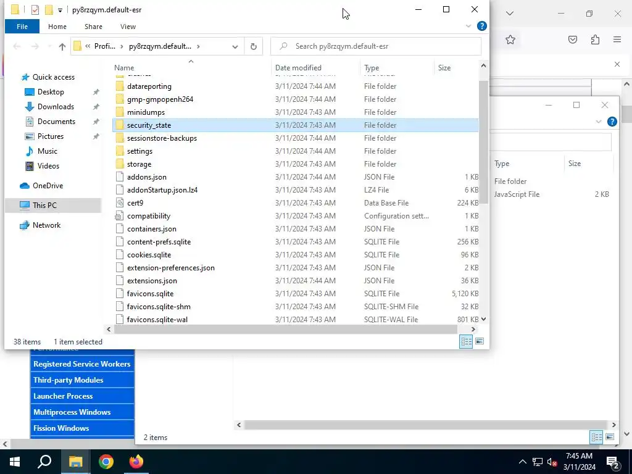The height and width of the screenshot is (474, 632).
Task: Select the cert9 database file icon
Action: (119, 202)
